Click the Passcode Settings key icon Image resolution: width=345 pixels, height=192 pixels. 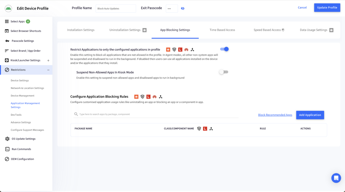tap(7, 41)
